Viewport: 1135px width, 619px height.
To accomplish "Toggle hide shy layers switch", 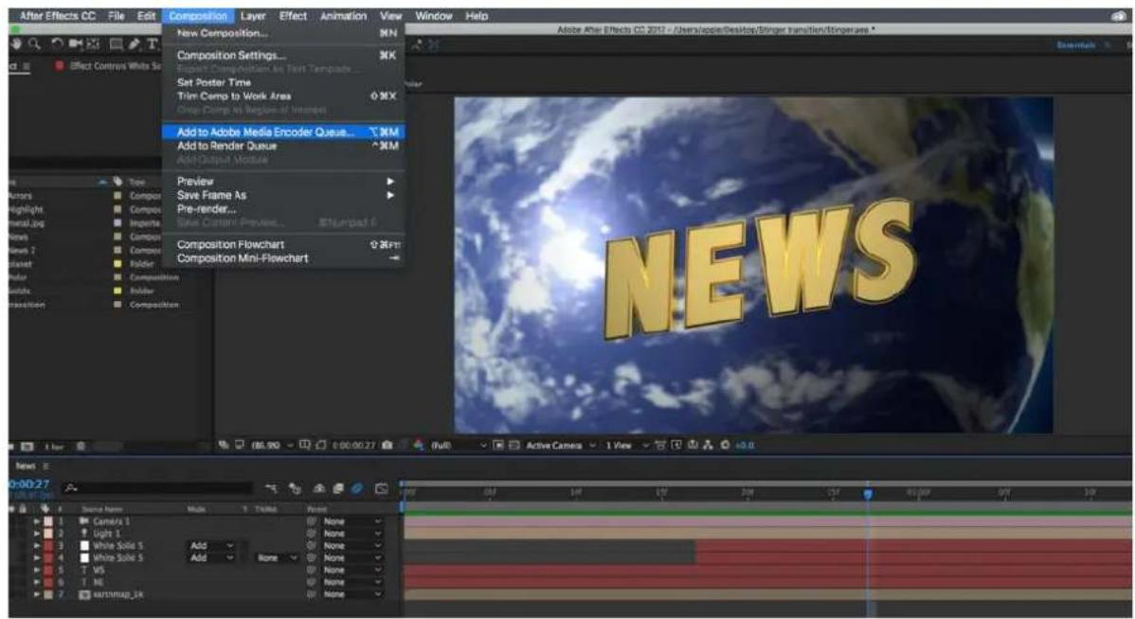I will [319, 488].
